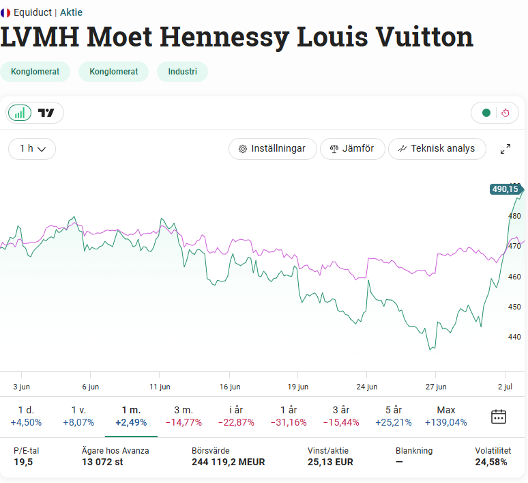Click the P/E-tal value 19,5
Image resolution: width=528 pixels, height=483 pixels.
click(23, 462)
